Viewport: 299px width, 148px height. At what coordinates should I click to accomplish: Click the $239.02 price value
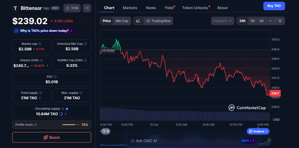click(x=30, y=21)
